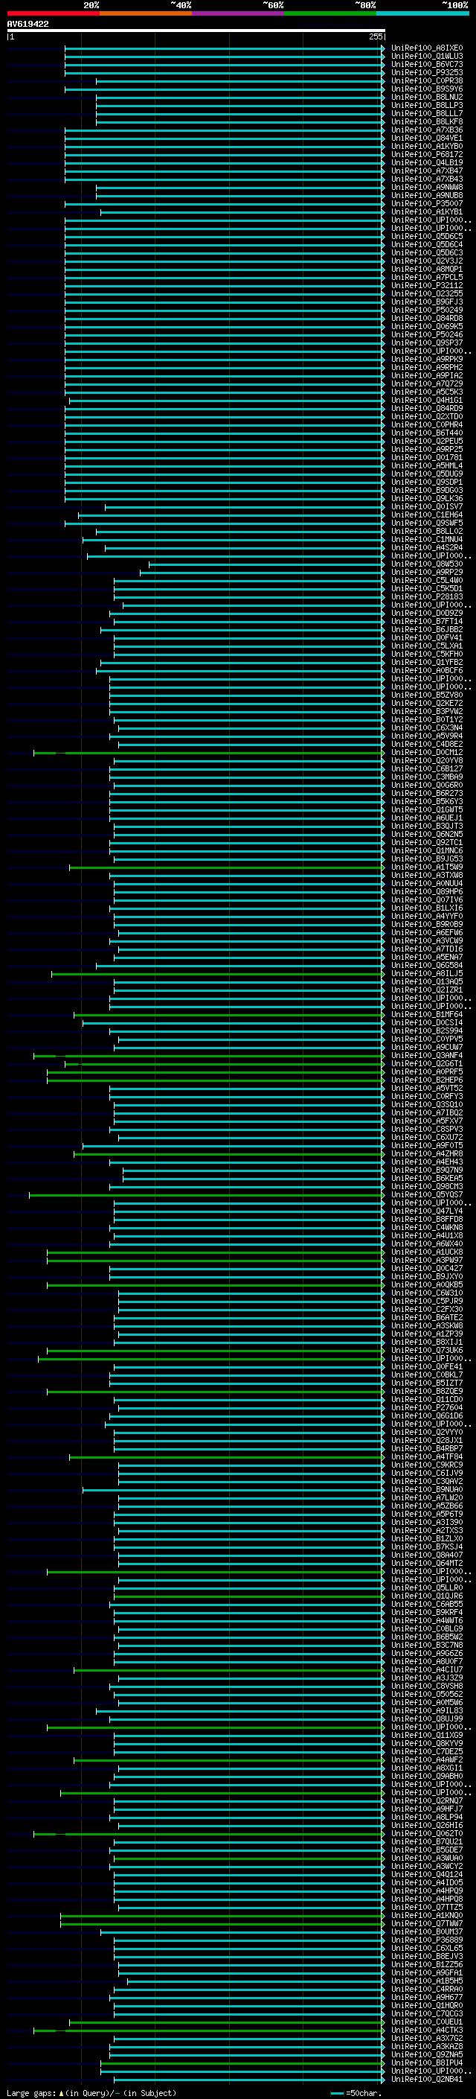
Task: Select hit label UniRef100_B6R273
Action: (426, 793)
